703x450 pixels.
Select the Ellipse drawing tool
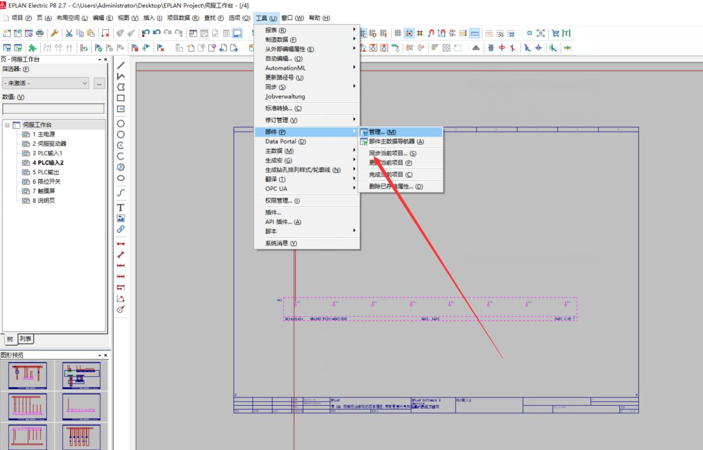pos(121,178)
